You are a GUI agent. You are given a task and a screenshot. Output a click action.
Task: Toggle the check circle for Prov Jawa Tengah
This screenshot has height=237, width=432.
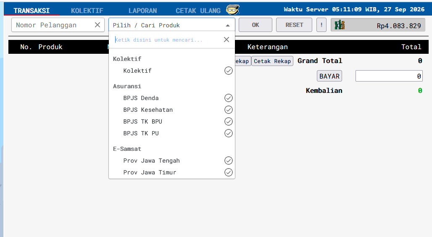pos(229,161)
